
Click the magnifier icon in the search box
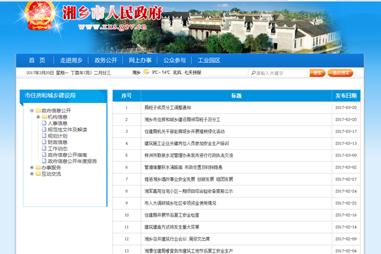point(253,73)
